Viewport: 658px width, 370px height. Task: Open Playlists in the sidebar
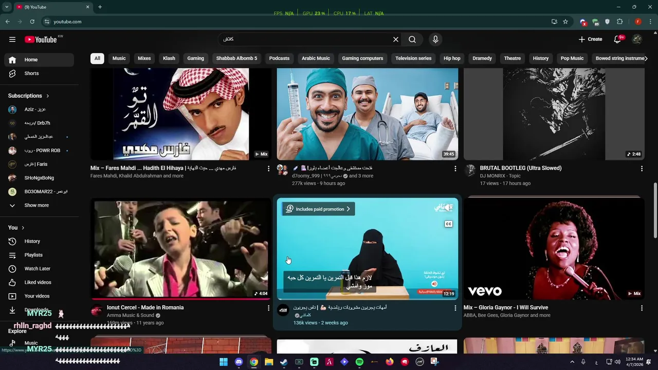[x=39, y=255]
